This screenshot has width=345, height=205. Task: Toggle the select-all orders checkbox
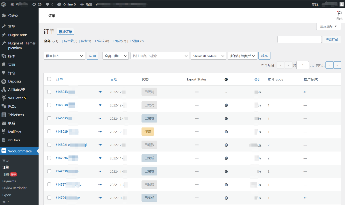point(49,79)
